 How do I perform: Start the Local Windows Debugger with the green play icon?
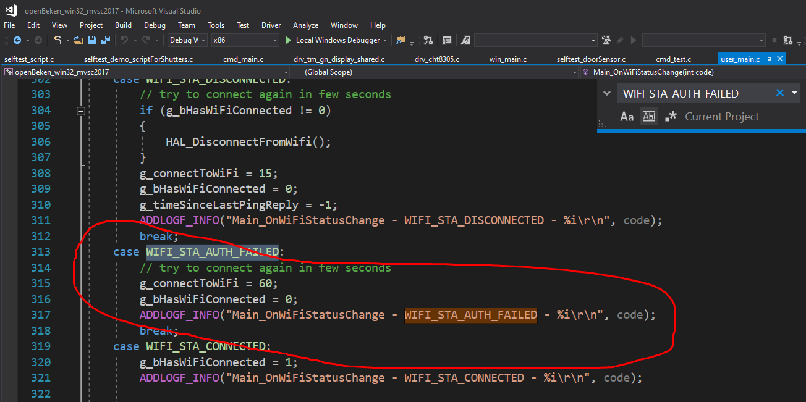click(x=289, y=40)
